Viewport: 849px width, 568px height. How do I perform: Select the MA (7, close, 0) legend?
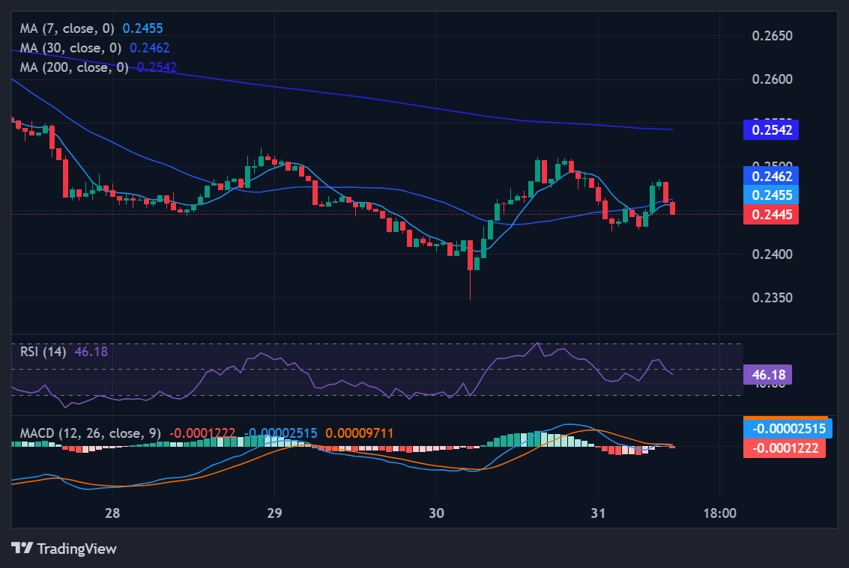[68, 28]
